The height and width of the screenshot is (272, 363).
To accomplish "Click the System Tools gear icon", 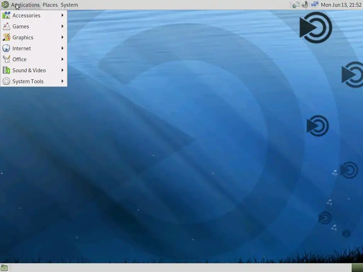I will 6,81.
